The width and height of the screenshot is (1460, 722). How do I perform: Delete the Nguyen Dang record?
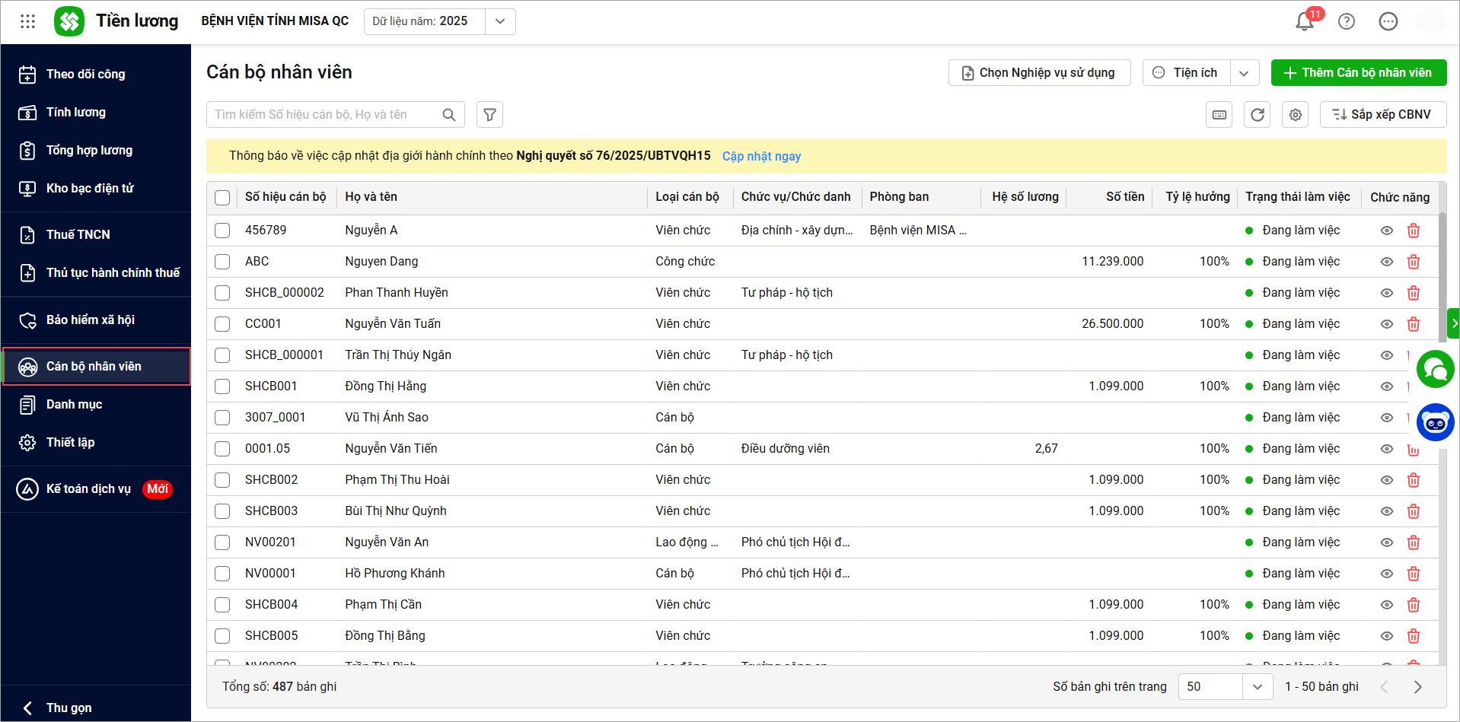click(x=1413, y=262)
